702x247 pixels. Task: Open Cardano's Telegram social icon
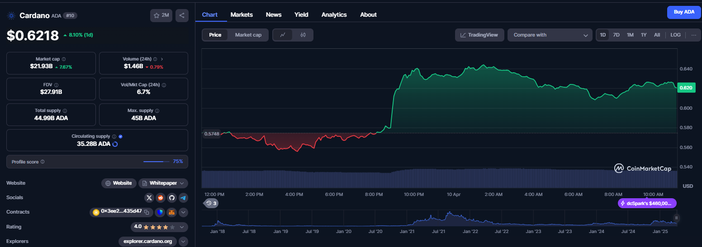(x=183, y=198)
